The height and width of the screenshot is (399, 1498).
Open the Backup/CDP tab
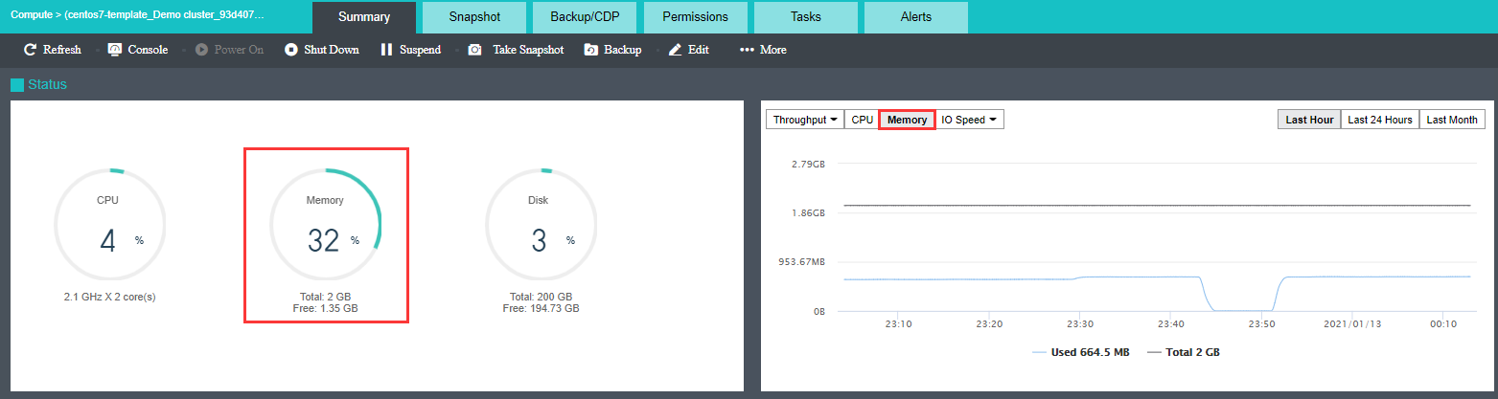[x=585, y=17]
